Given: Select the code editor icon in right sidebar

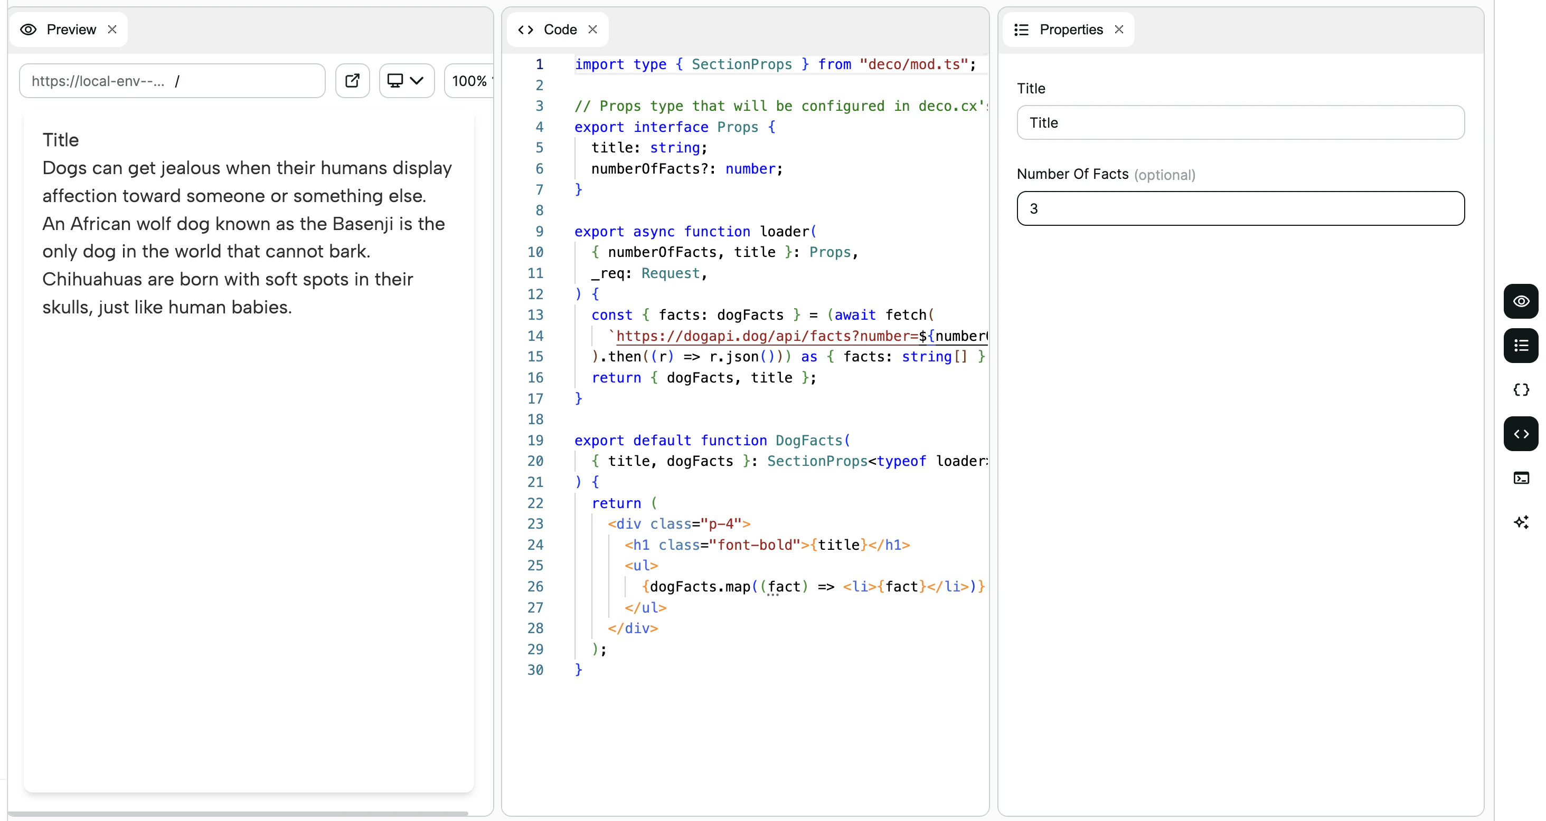Looking at the screenshot, I should 1521,434.
